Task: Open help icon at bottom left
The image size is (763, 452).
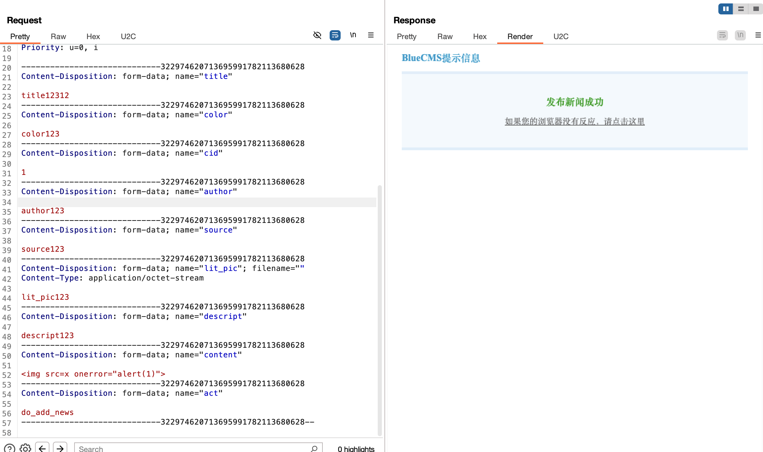Action: pos(10,448)
